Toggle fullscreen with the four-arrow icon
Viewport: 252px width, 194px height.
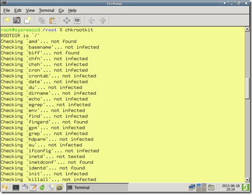[67, 20]
